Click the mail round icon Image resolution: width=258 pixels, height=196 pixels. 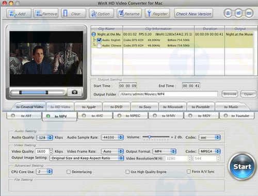coord(249,13)
